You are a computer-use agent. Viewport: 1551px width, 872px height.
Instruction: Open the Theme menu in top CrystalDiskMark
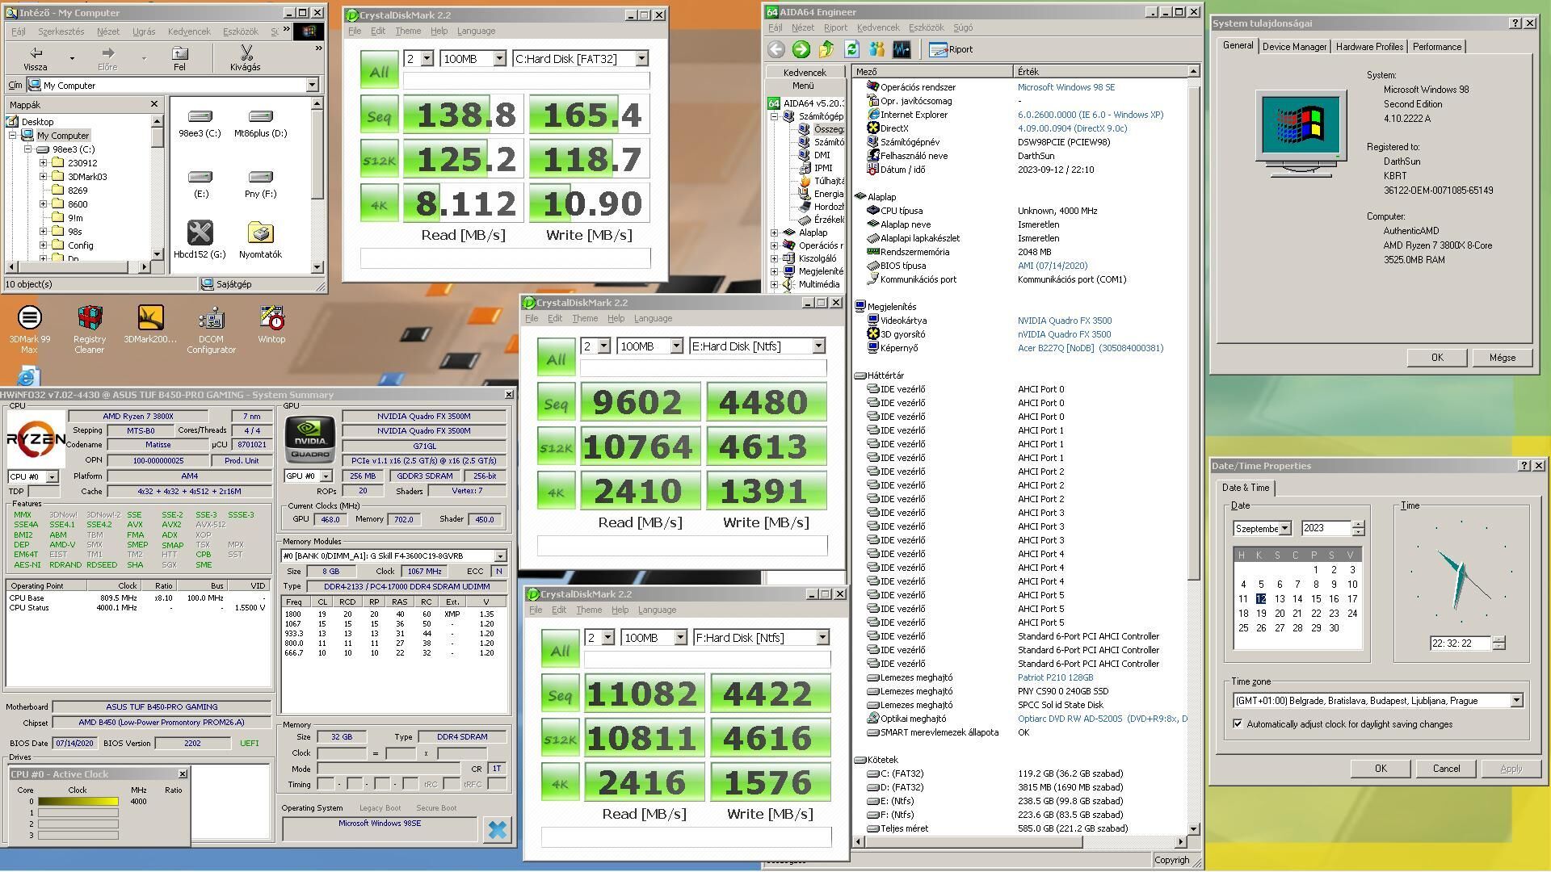[407, 31]
